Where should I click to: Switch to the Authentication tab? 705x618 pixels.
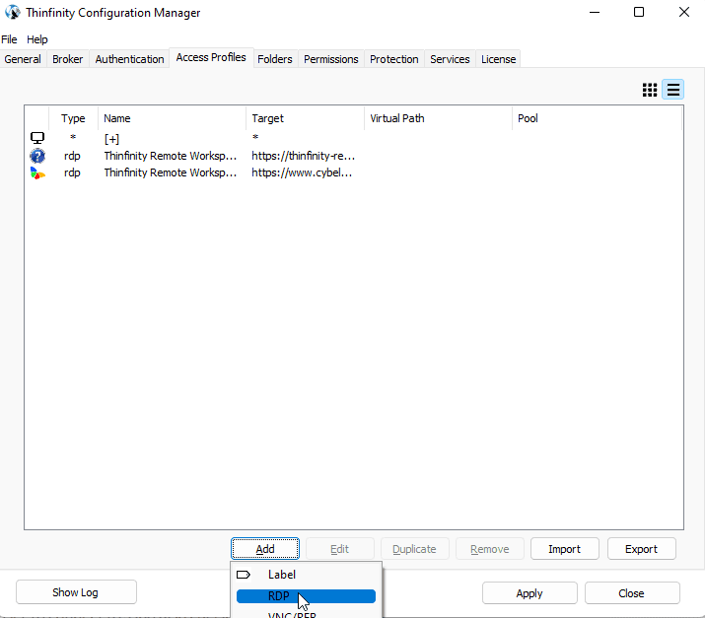pos(129,59)
